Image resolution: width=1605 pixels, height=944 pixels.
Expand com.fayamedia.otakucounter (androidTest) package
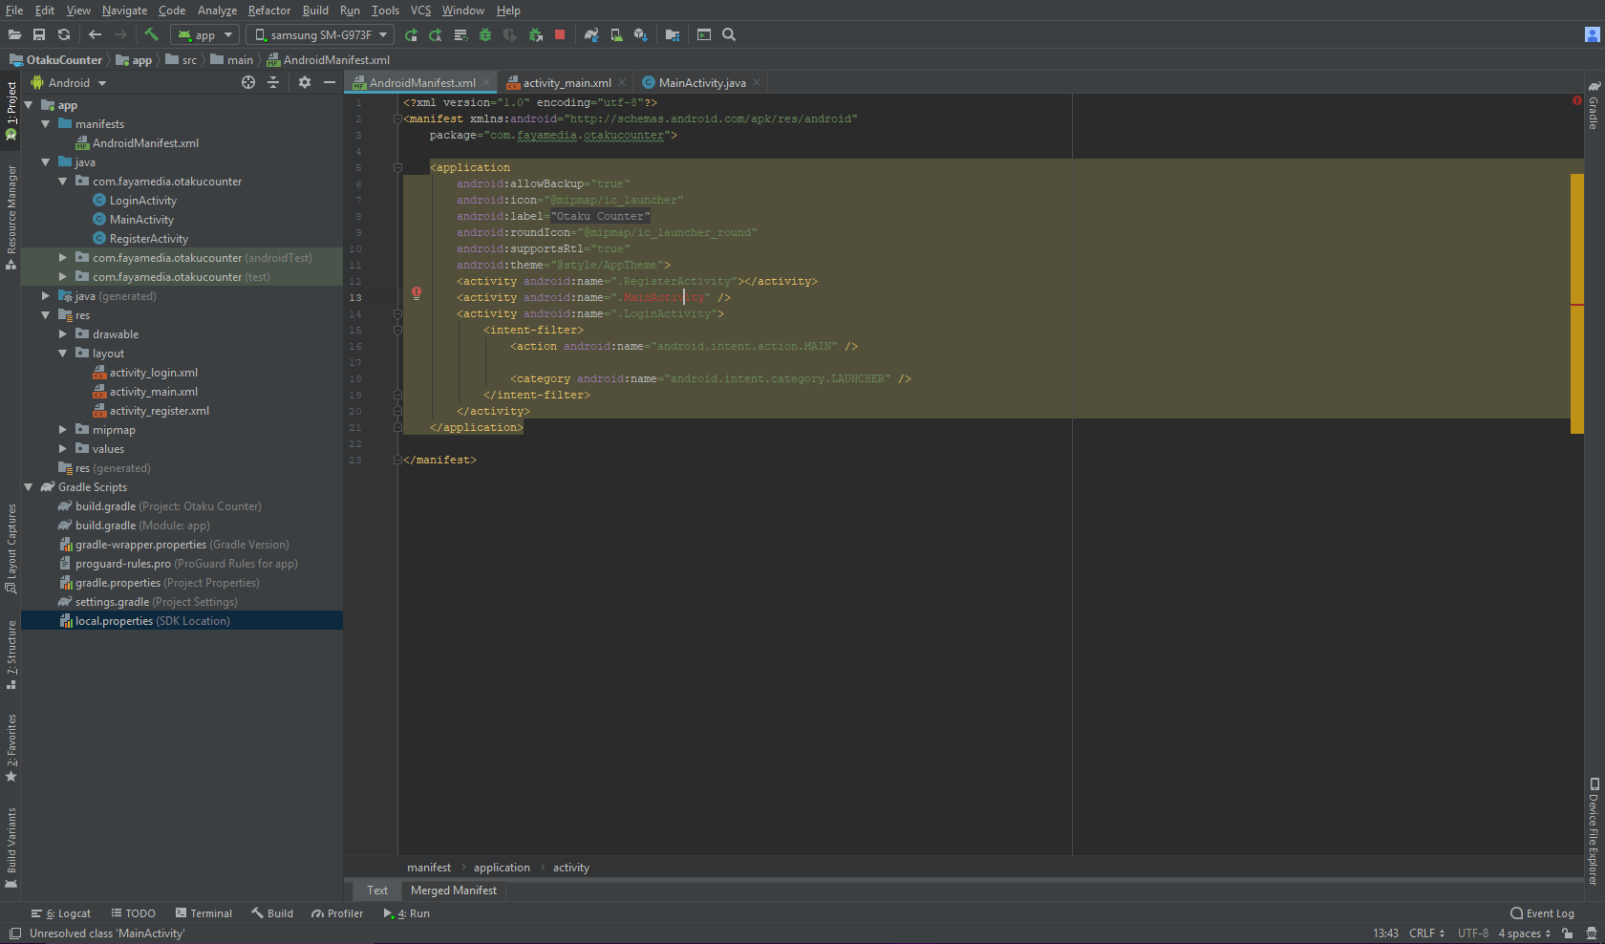pos(63,258)
